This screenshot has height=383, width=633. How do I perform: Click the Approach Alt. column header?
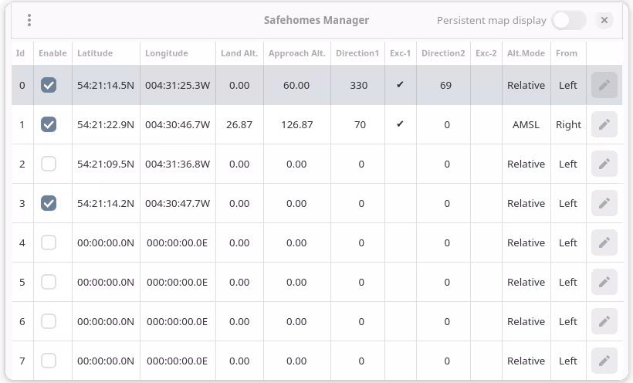pos(296,53)
